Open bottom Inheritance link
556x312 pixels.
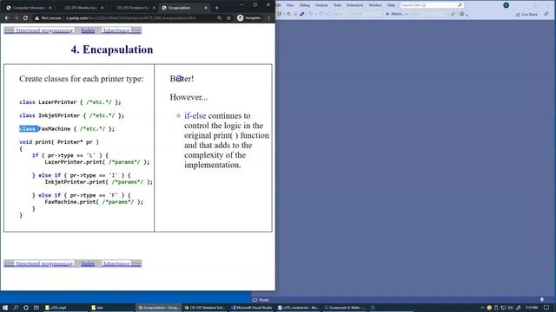[116, 263]
